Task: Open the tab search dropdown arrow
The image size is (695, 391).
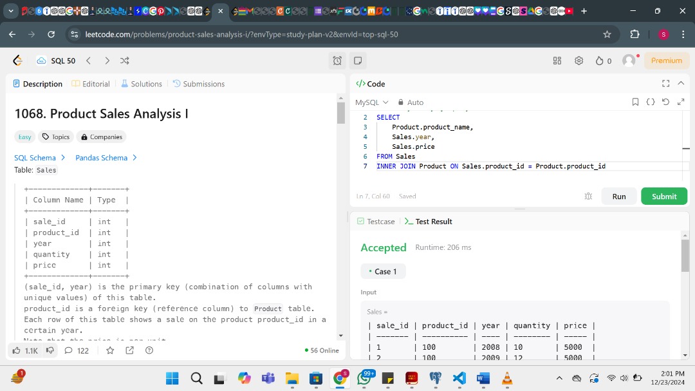Action: (x=11, y=11)
